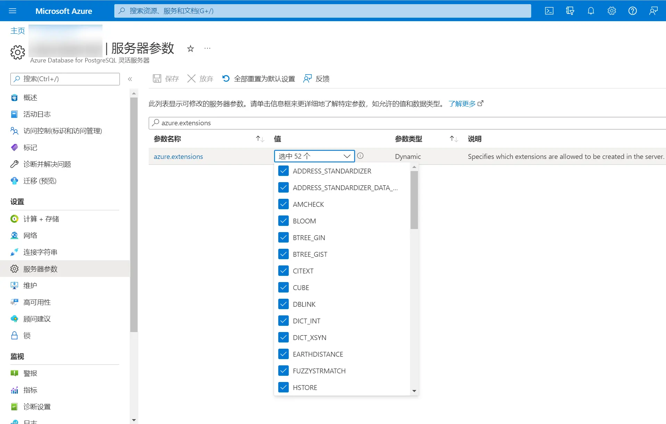Open the Azure portal hamburger menu
The image size is (666, 424).
[13, 11]
